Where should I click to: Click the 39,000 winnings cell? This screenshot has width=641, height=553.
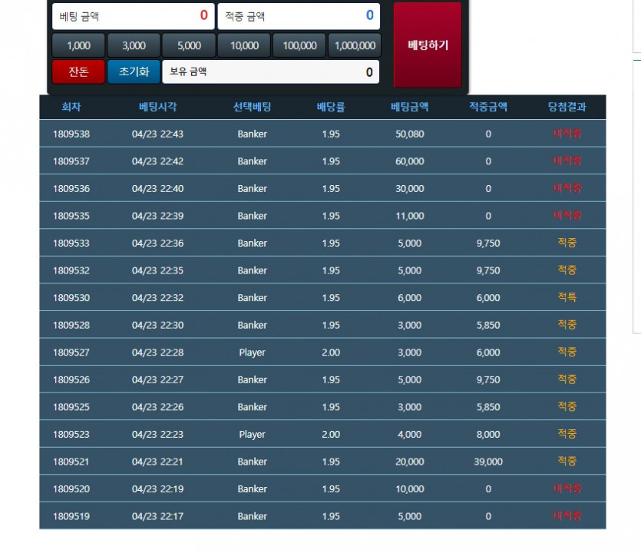pyautogui.click(x=488, y=462)
